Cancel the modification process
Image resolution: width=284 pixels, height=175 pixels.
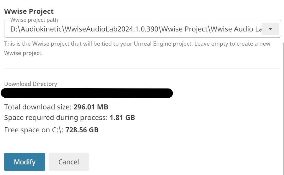pos(68,162)
